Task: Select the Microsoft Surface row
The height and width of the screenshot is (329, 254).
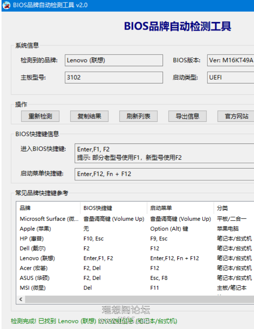Action: point(135,219)
